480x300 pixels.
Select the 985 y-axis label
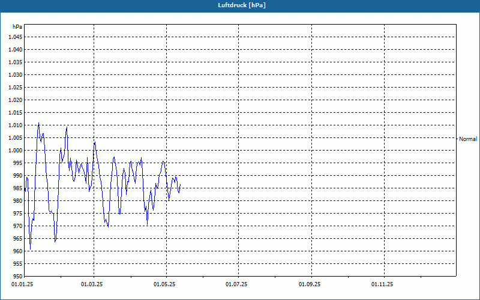[18, 188]
